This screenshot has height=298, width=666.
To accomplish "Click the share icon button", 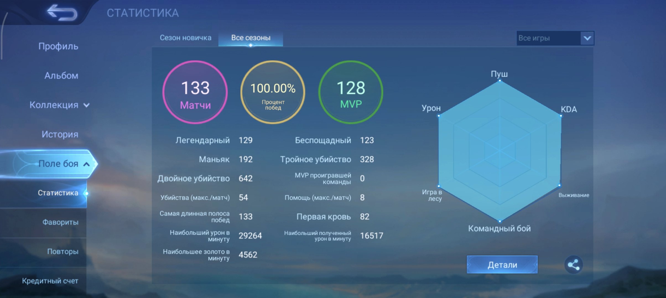I will click(573, 265).
